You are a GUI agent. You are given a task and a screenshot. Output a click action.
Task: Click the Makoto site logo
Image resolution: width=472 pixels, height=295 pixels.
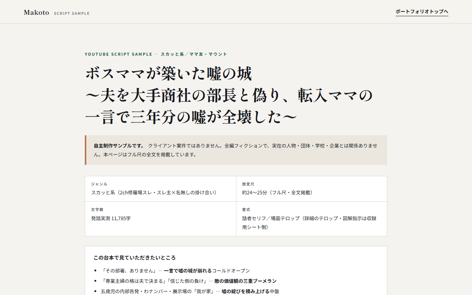pyautogui.click(x=37, y=13)
